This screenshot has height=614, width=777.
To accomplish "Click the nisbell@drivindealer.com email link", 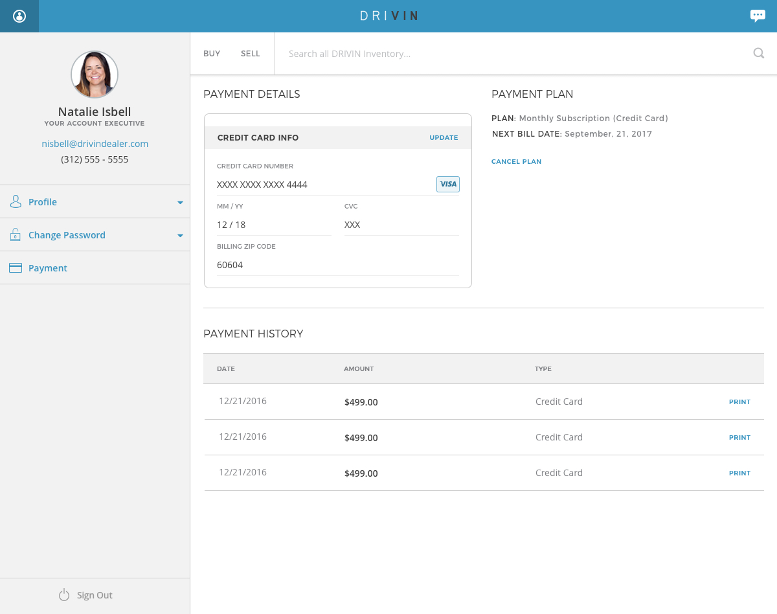I will tap(95, 144).
